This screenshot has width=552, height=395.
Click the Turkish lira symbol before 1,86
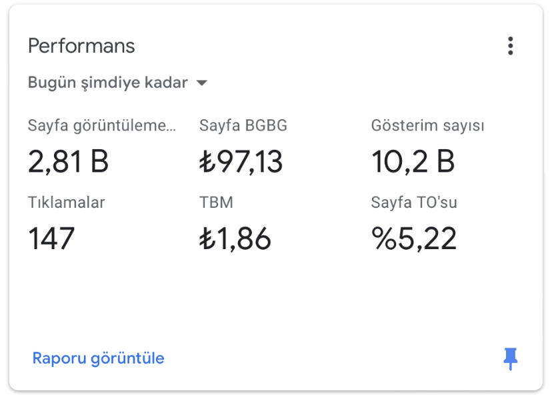click(207, 238)
